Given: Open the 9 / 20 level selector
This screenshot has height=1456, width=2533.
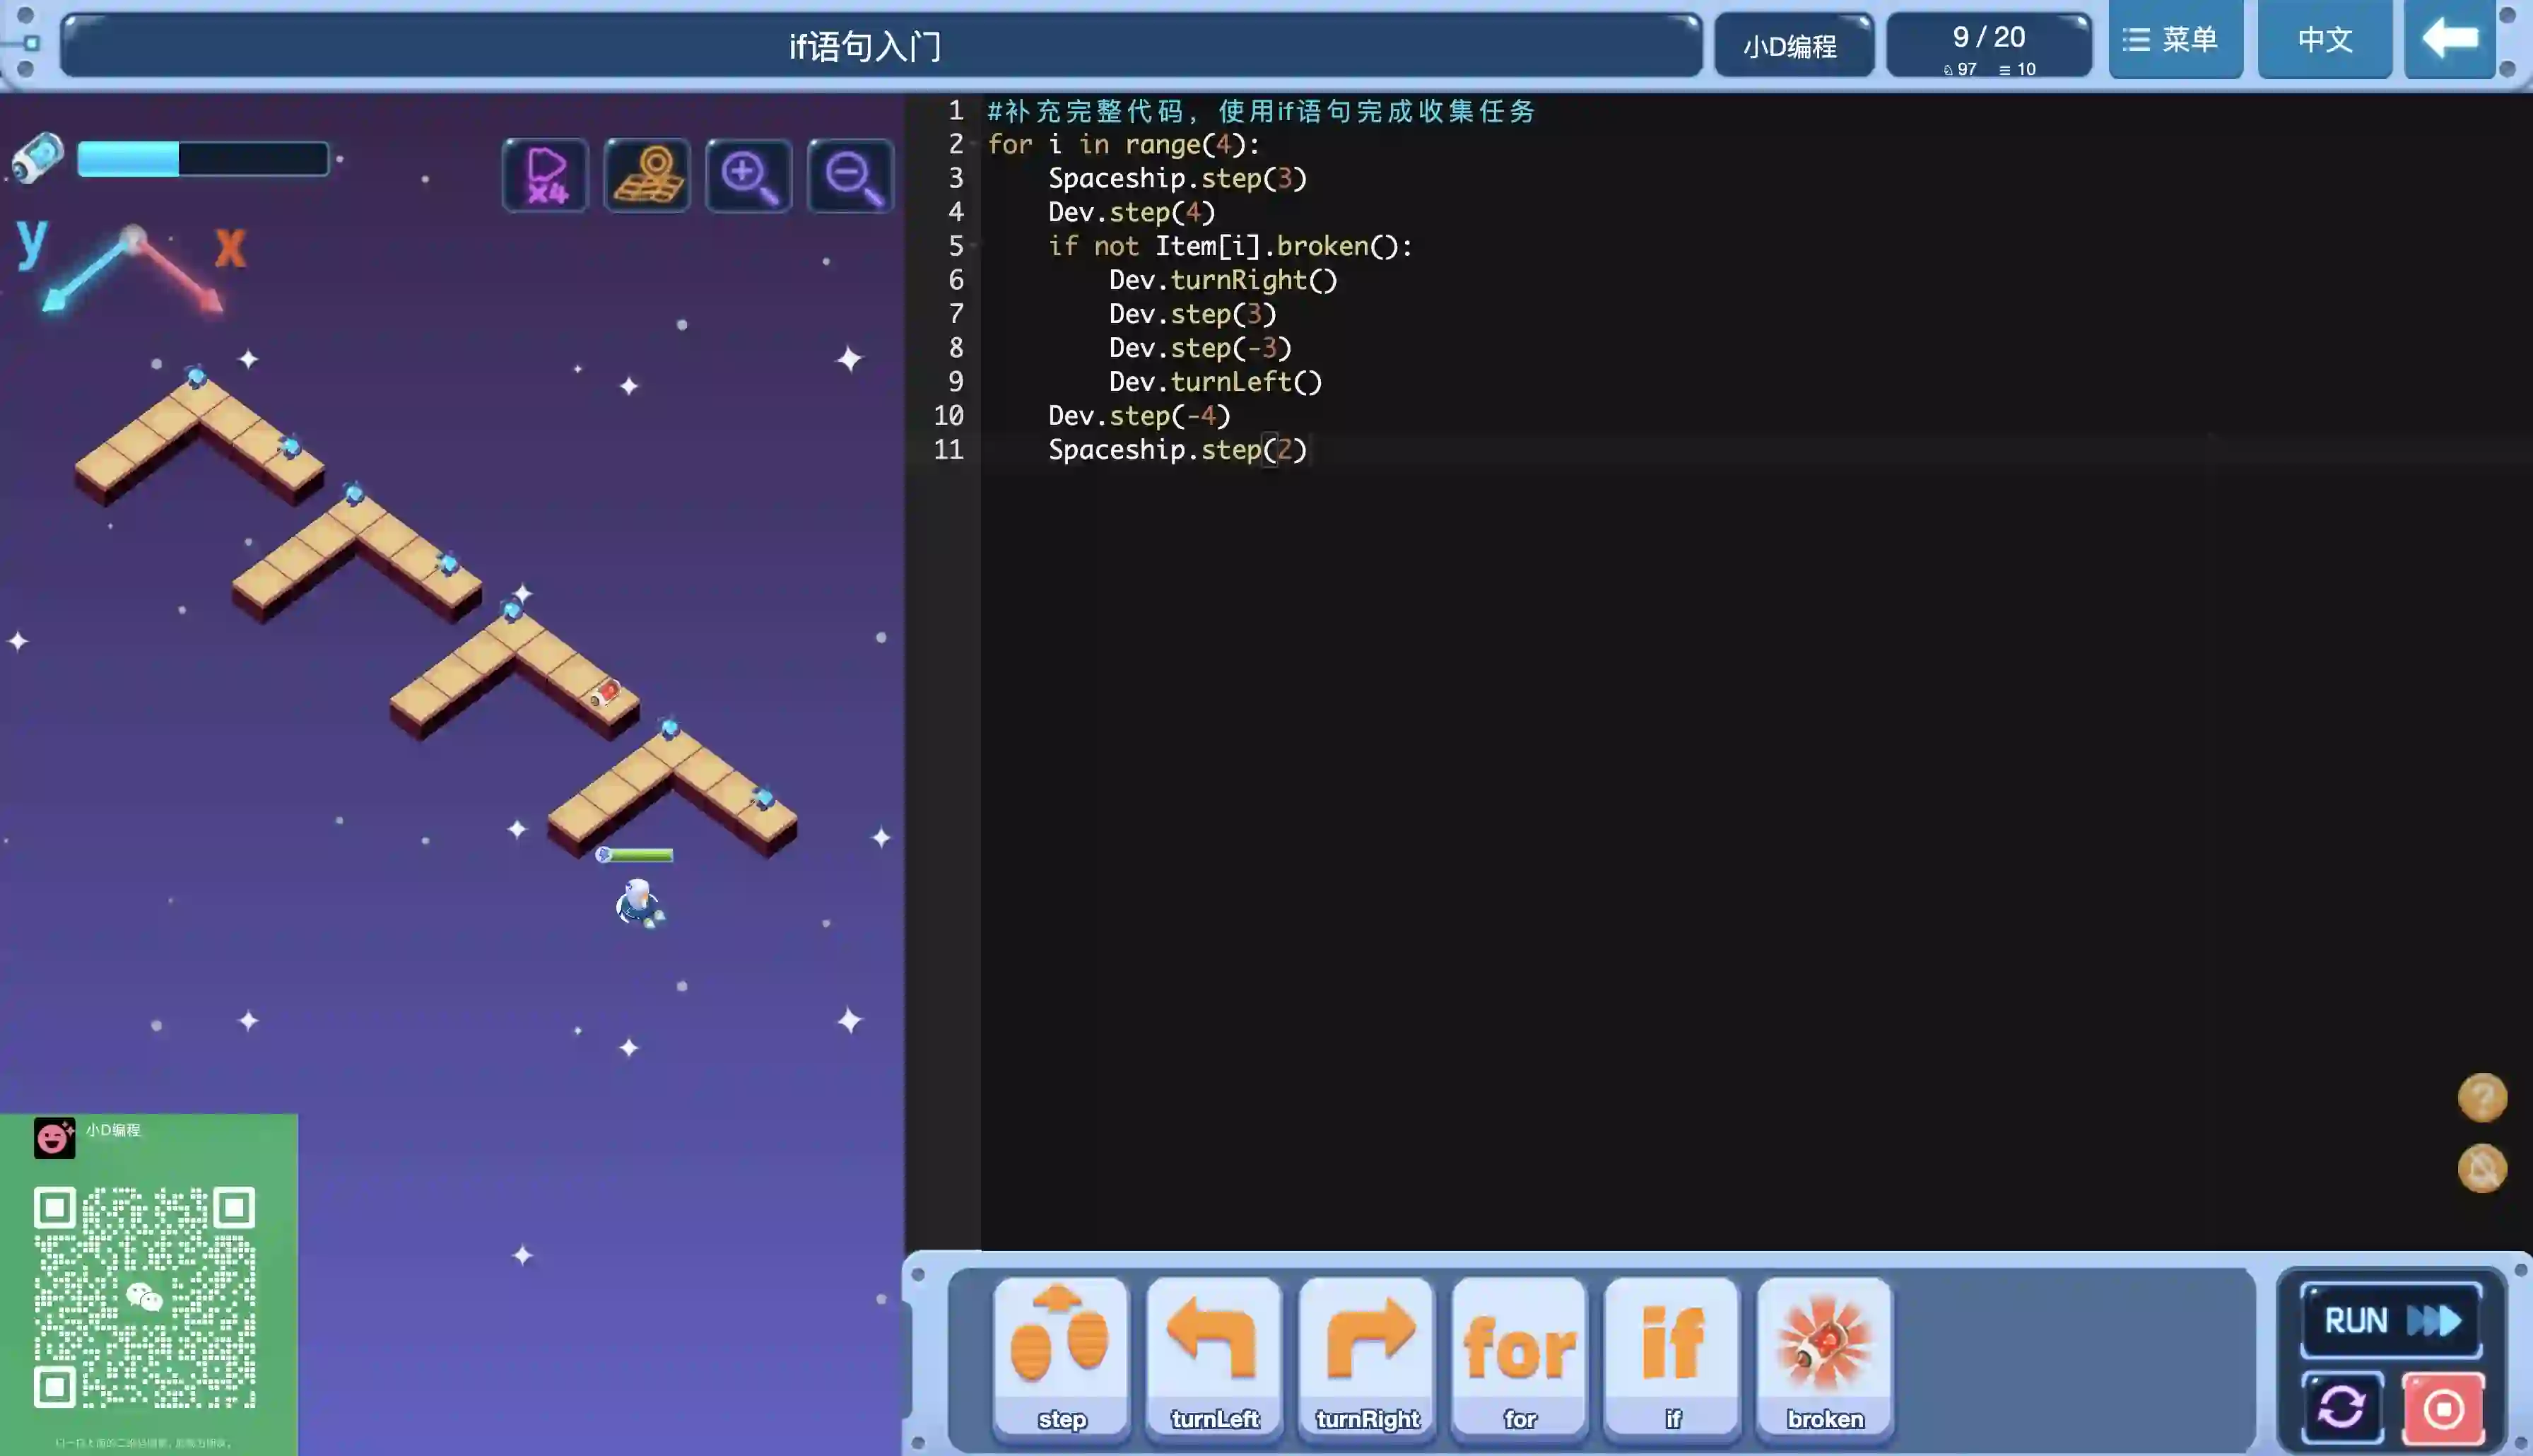Looking at the screenshot, I should pos(1988,46).
